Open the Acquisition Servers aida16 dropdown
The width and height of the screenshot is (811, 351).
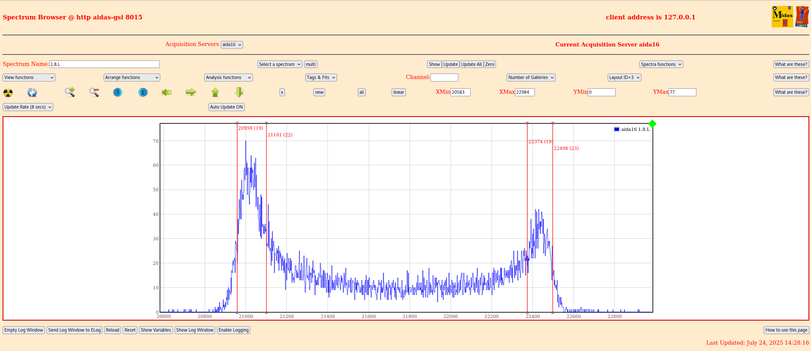coord(232,45)
